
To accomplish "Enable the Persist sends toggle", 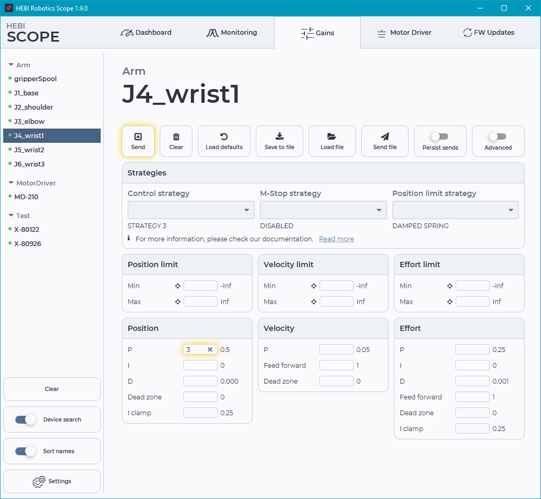I will pos(440,136).
